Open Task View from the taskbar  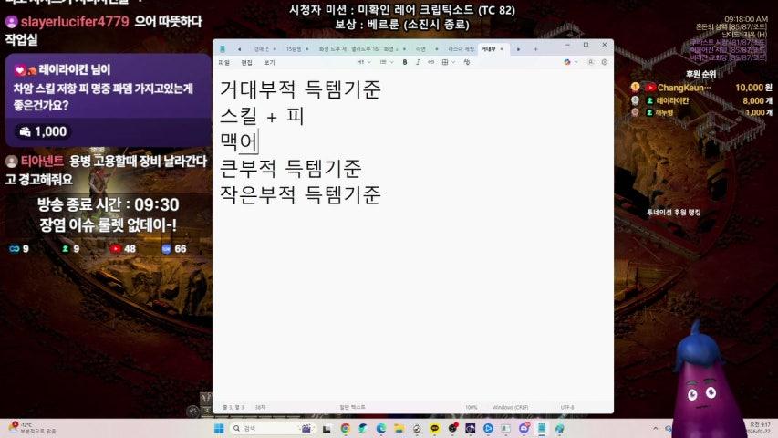point(327,429)
